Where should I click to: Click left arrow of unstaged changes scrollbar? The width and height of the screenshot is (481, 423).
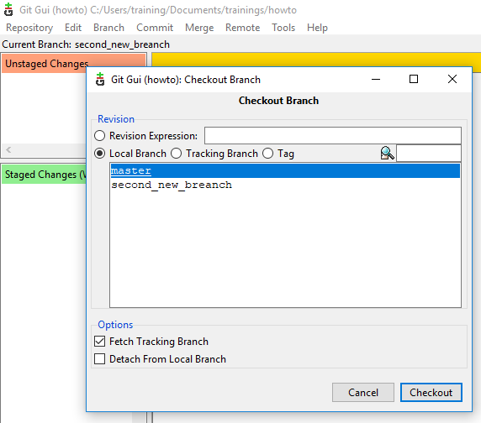coord(8,150)
